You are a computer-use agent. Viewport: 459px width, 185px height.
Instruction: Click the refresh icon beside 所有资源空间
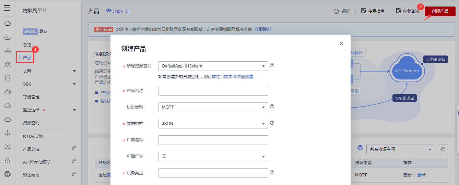click(443, 149)
